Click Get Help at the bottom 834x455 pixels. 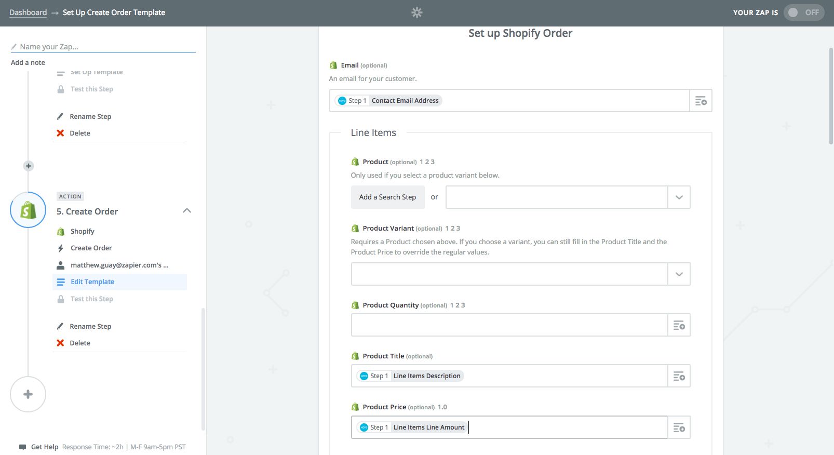tap(45, 447)
